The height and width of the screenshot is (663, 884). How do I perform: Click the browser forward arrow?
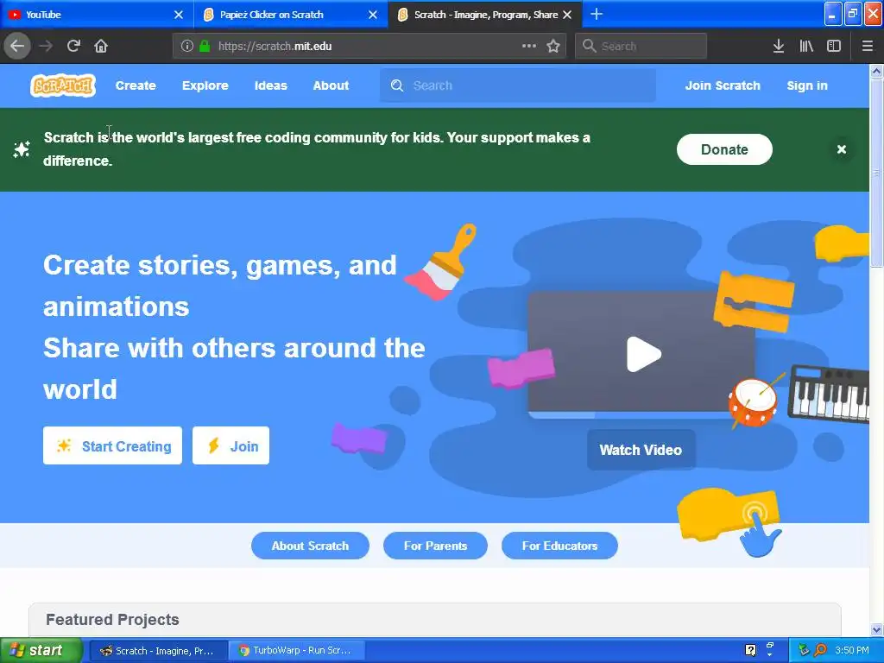[x=46, y=46]
